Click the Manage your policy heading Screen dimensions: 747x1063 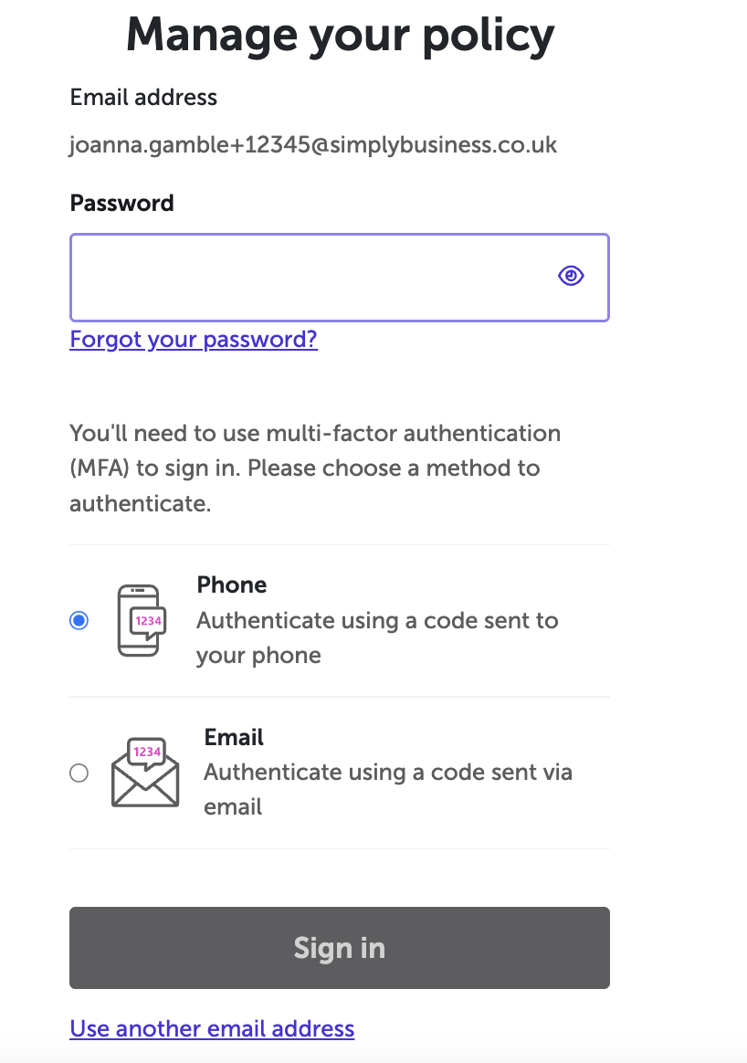click(339, 36)
